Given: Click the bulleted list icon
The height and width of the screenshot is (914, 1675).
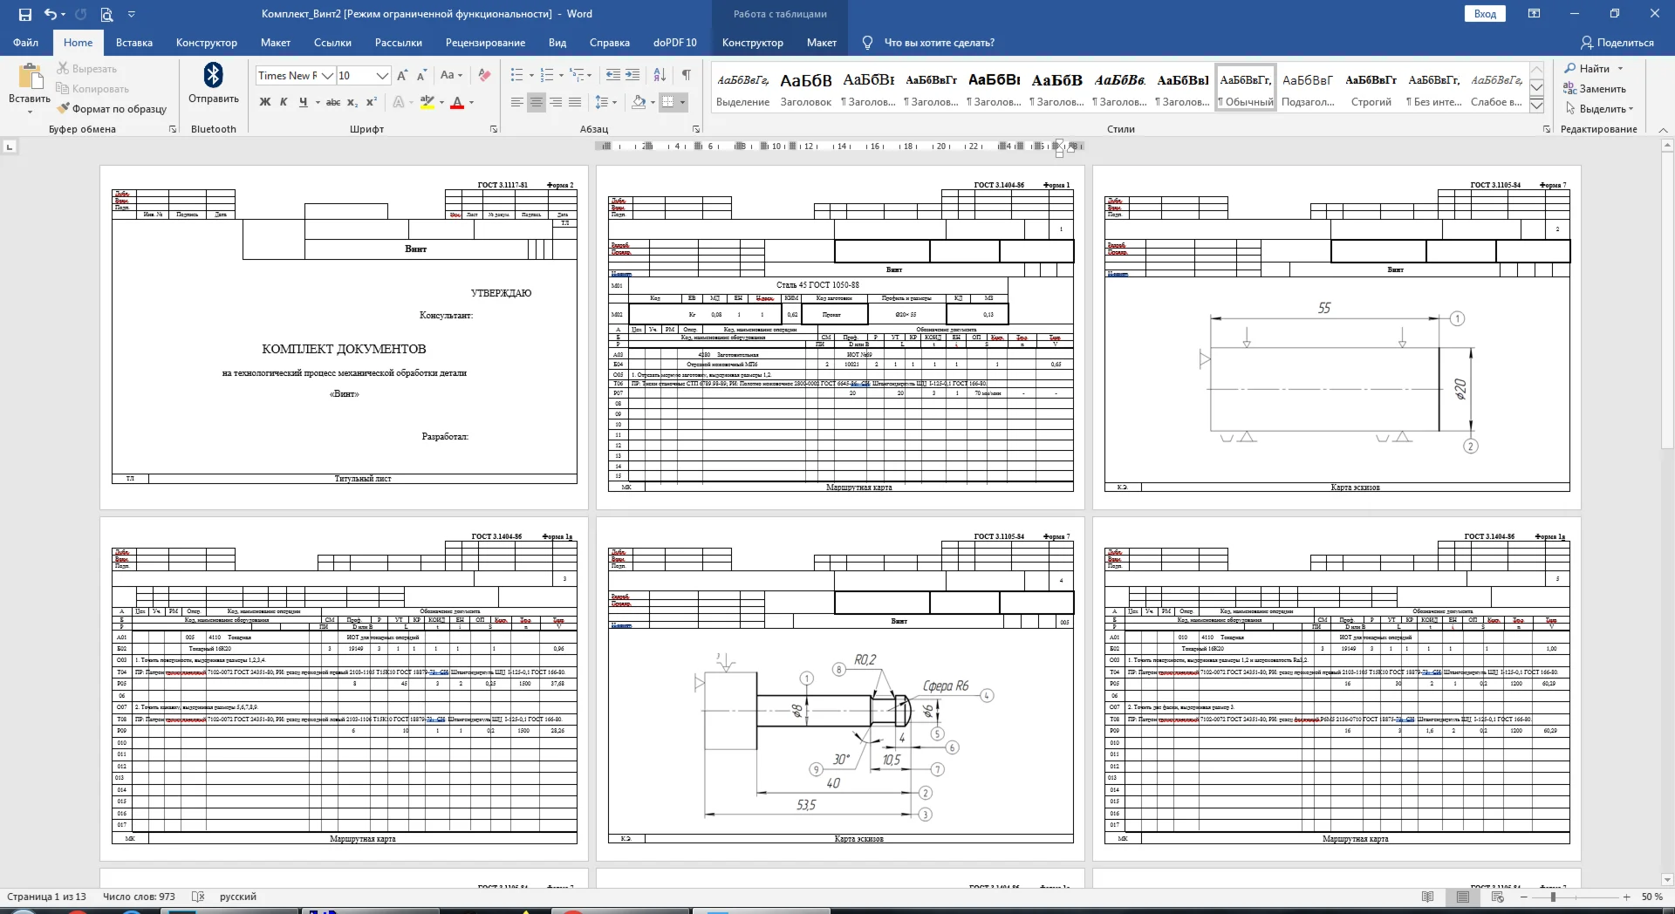Looking at the screenshot, I should pyautogui.click(x=516, y=76).
